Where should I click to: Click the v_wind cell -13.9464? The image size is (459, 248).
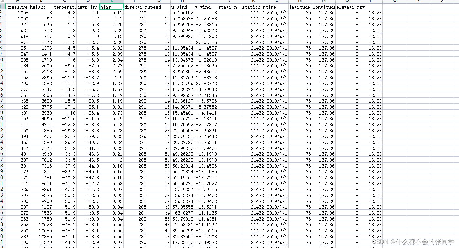pos(206,148)
